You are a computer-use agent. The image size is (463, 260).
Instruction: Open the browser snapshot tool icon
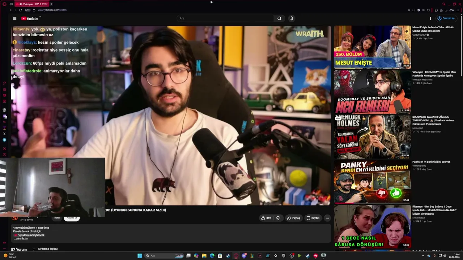point(414,10)
